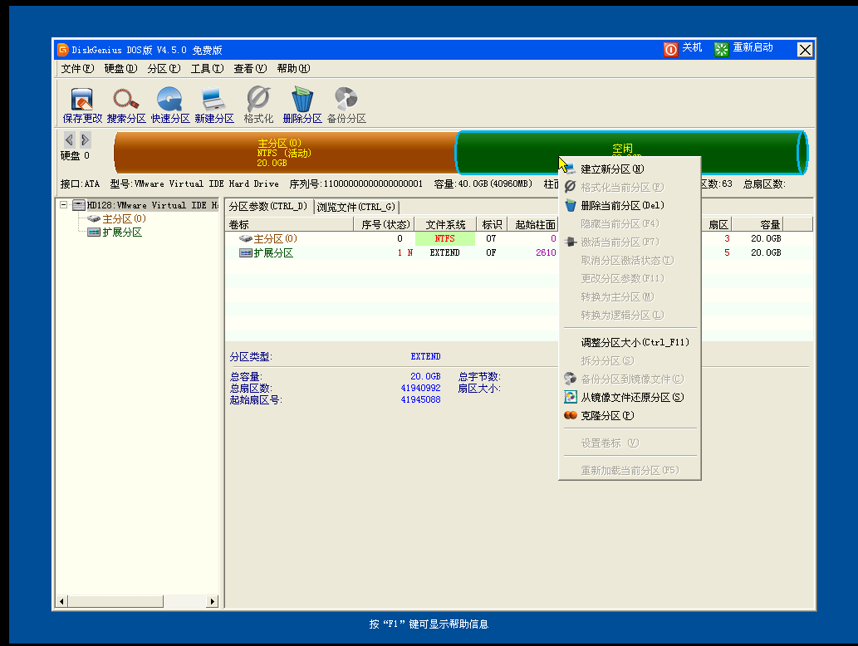Click the previous disk arrow near 硬盘 0
The height and width of the screenshot is (646, 858).
point(68,139)
